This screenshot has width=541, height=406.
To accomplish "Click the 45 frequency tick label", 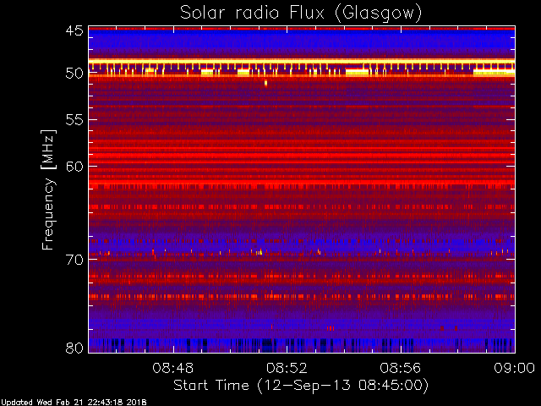I will [x=74, y=30].
